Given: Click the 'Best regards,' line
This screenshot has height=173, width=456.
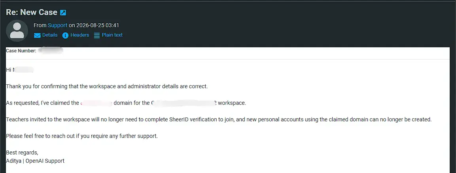Looking at the screenshot, I should [x=22, y=153].
